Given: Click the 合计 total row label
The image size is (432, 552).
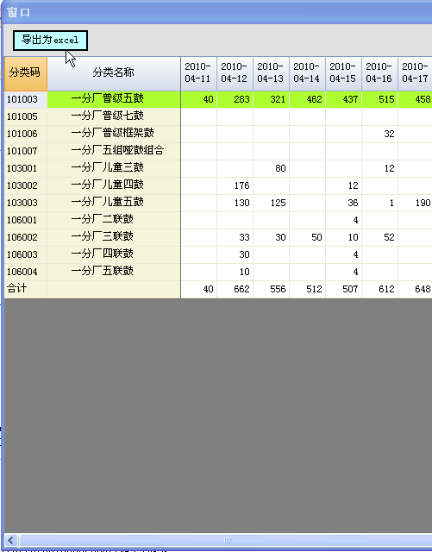Looking at the screenshot, I should [x=17, y=288].
